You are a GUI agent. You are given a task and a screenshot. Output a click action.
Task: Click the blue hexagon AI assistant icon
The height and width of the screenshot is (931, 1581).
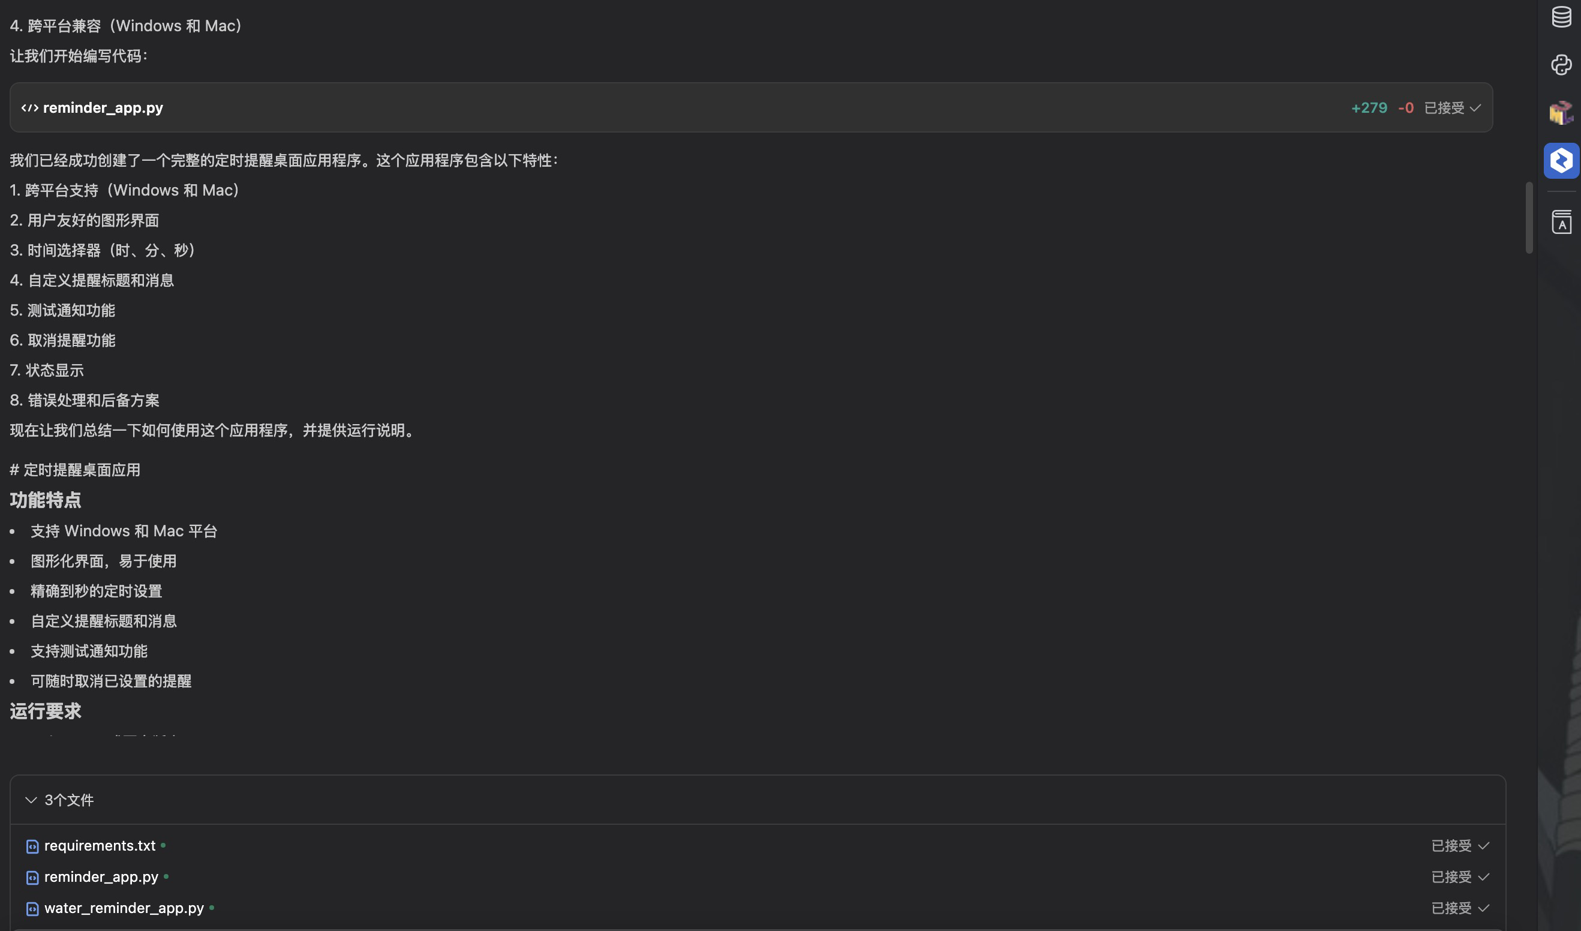[1561, 161]
